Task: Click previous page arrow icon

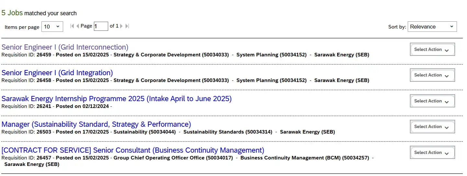Action: 78,26
